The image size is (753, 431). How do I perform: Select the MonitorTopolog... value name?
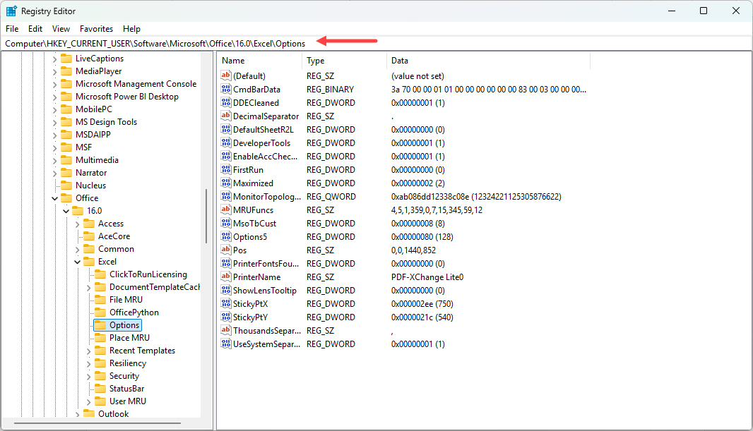point(267,196)
